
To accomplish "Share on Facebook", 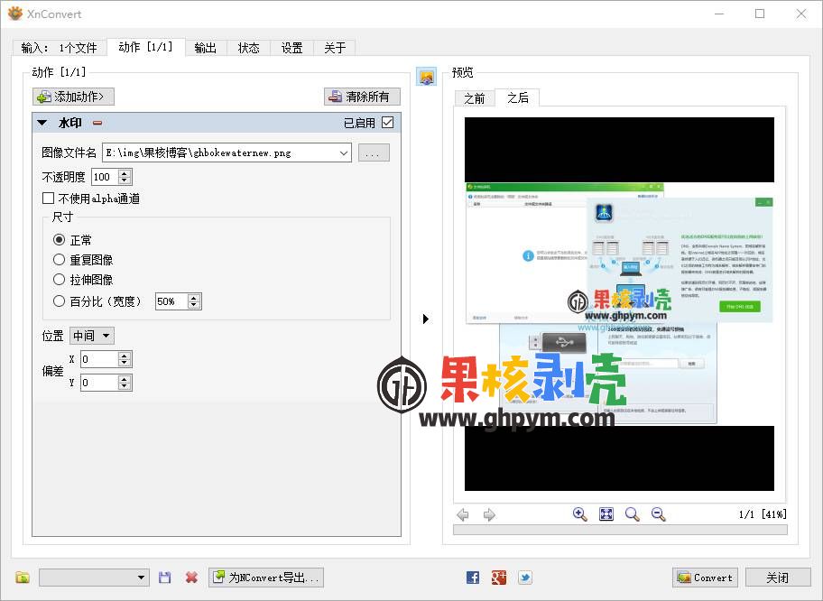I will pyautogui.click(x=472, y=578).
